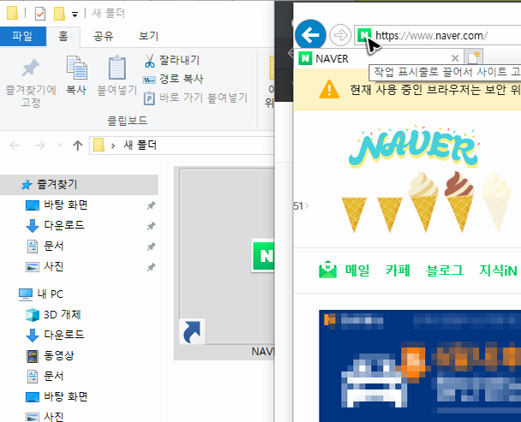The width and height of the screenshot is (521, 422).
Task: Click the folder icon in Explorer title bar
Action: click(12, 14)
